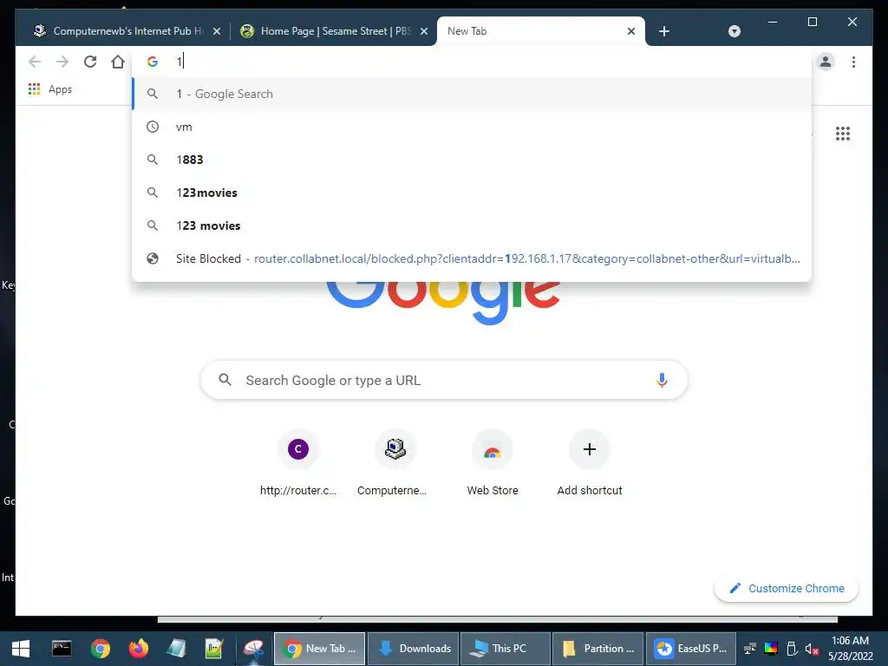Viewport: 888px width, 666px height.
Task: Open the notepad-style taskbar icon
Action: pyautogui.click(x=176, y=649)
